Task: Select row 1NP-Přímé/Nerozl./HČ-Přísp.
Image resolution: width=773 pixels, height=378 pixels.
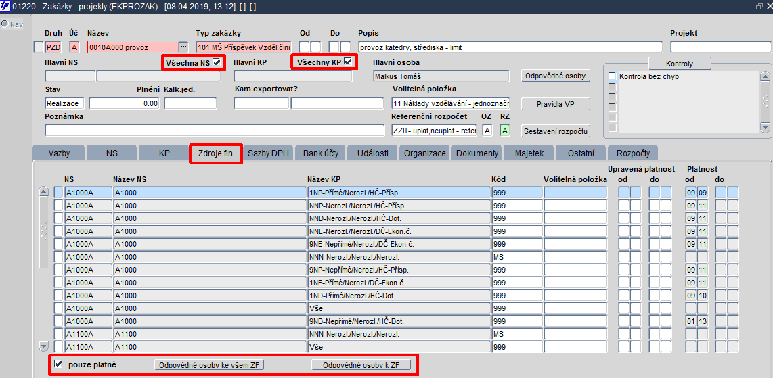Action: click(398, 193)
